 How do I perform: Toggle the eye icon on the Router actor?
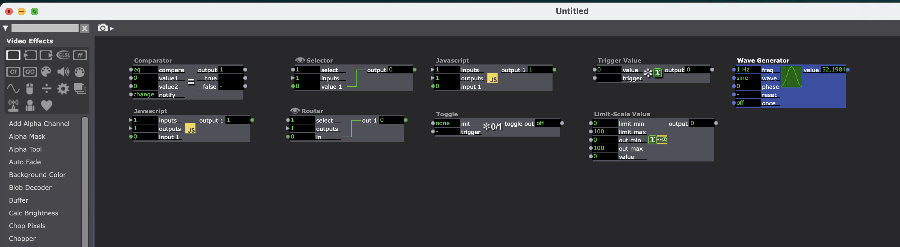[295, 110]
